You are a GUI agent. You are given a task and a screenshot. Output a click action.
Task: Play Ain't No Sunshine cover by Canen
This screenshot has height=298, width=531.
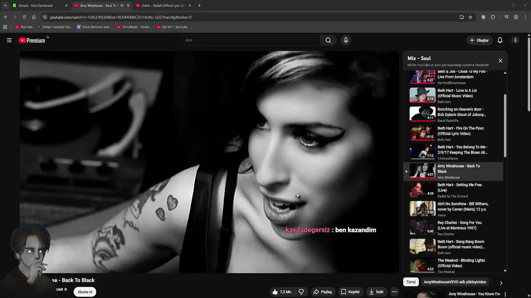[x=453, y=209]
